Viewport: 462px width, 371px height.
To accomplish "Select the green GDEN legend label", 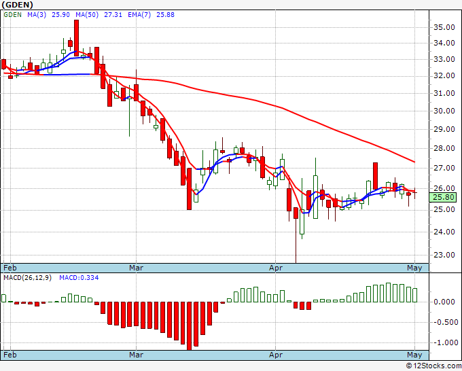I will pyautogui.click(x=12, y=14).
